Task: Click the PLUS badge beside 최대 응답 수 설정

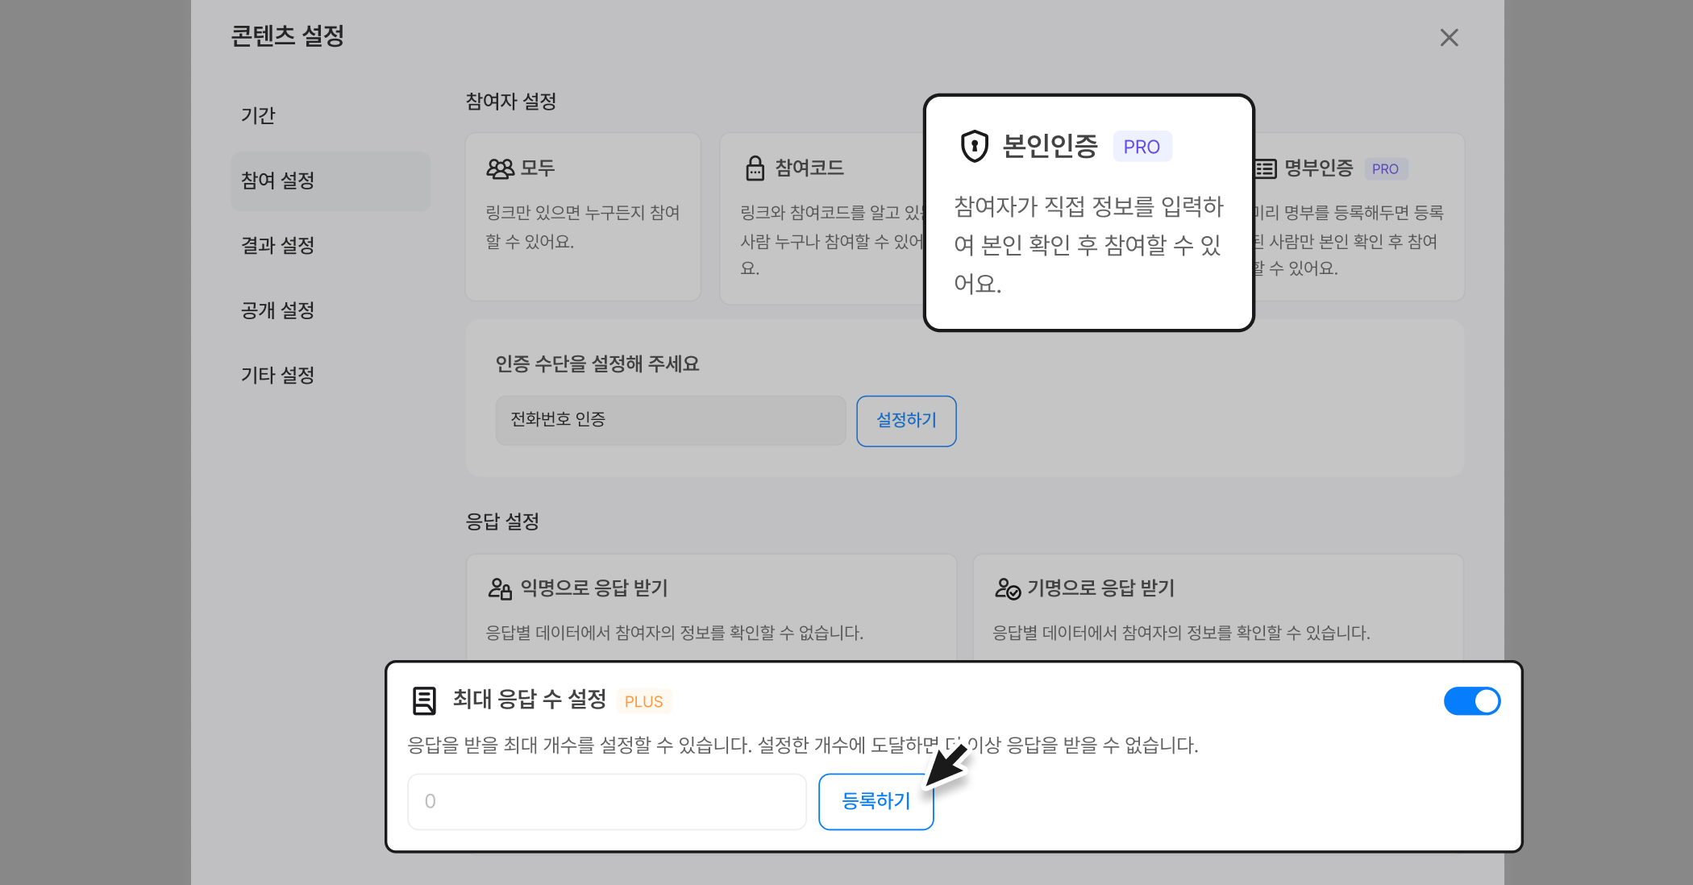Action: tap(643, 701)
